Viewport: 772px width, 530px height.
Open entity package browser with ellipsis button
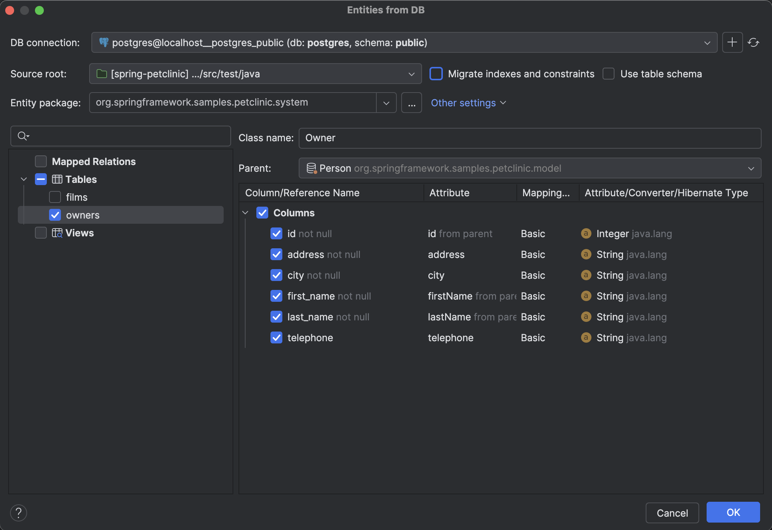point(411,103)
